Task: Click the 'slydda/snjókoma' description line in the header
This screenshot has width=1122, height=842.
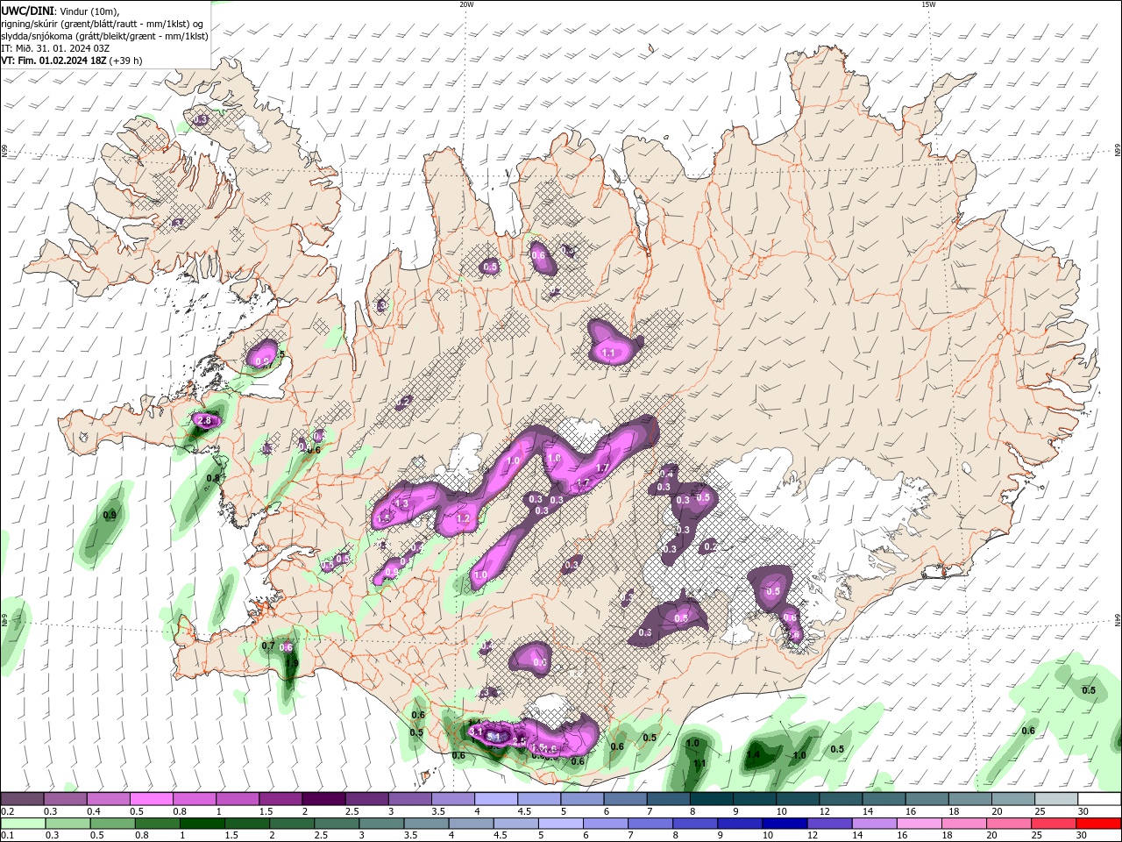Action: (104, 36)
